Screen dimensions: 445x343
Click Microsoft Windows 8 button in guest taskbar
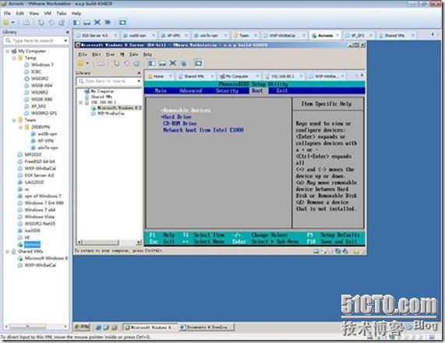point(150,327)
